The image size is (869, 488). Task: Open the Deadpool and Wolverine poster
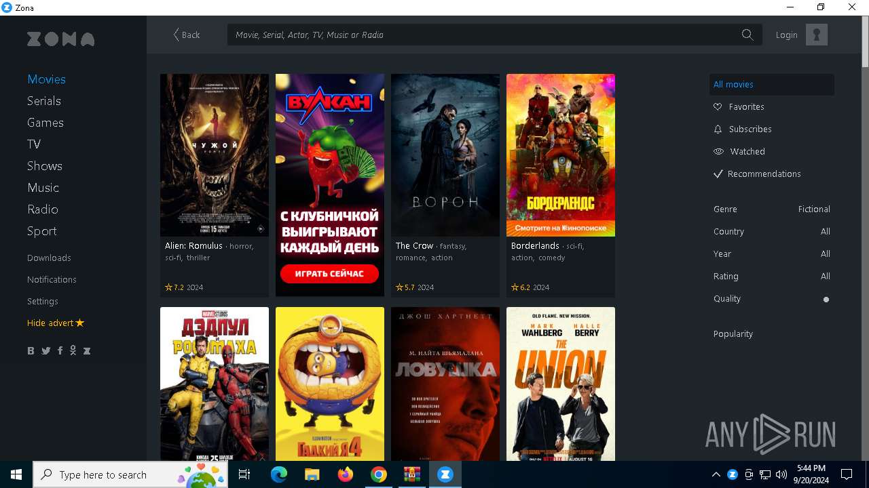pos(215,384)
